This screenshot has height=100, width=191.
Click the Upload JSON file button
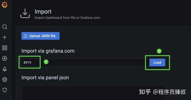(x=40, y=36)
